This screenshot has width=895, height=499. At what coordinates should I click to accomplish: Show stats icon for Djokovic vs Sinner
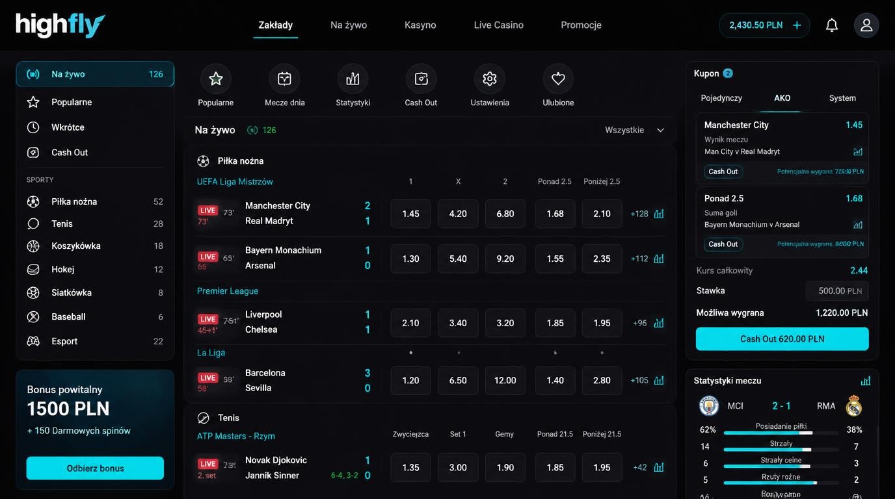[x=659, y=467]
